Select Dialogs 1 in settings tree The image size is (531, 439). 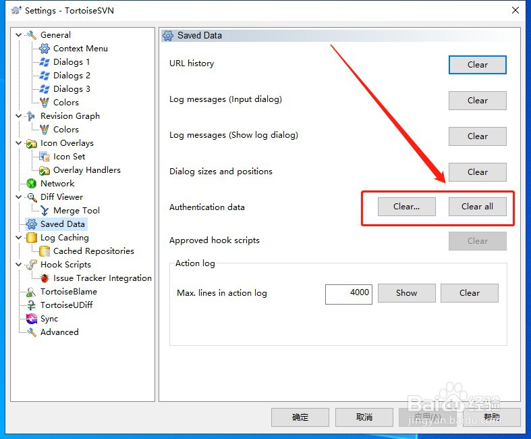pyautogui.click(x=72, y=62)
